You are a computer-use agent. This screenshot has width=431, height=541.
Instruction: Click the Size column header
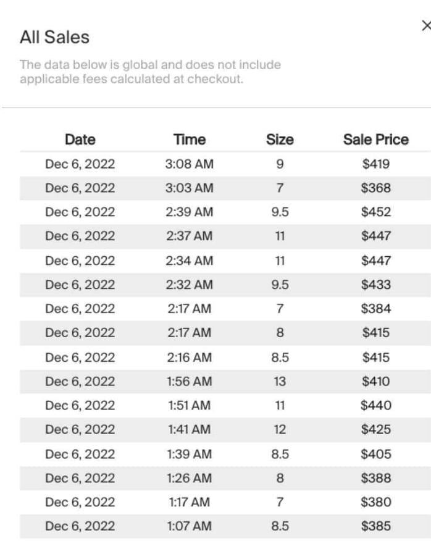click(279, 140)
